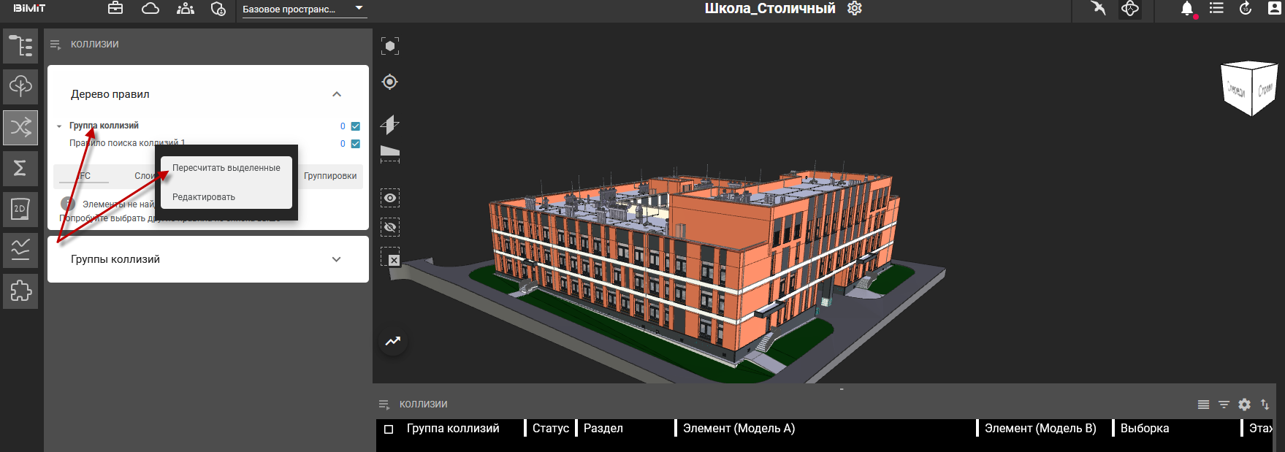Collapse the Дерево правил panel
The width and height of the screenshot is (1285, 452).
click(336, 94)
